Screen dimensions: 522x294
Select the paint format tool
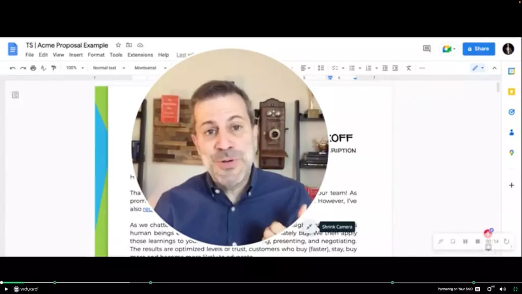click(54, 67)
